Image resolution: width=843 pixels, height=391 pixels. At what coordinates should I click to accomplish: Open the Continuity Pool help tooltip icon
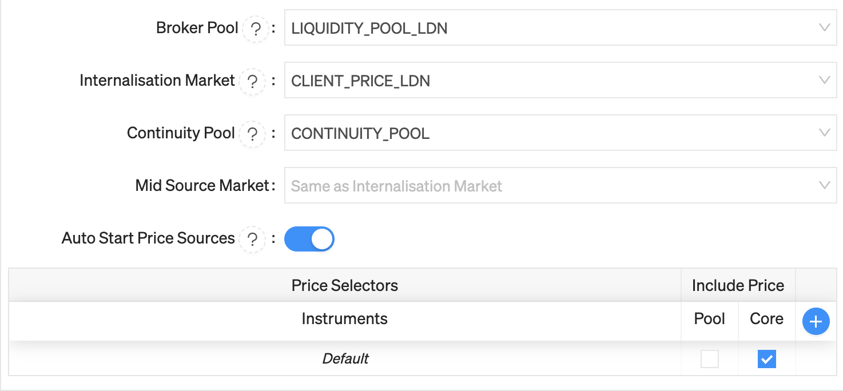coord(252,134)
